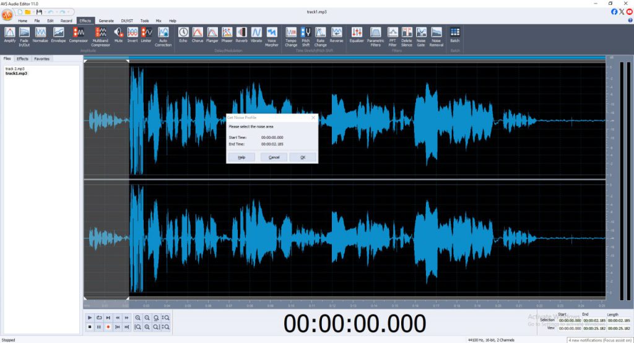The height and width of the screenshot is (343, 634).
Task: Apply the Amplify effect
Action: [x=10, y=35]
